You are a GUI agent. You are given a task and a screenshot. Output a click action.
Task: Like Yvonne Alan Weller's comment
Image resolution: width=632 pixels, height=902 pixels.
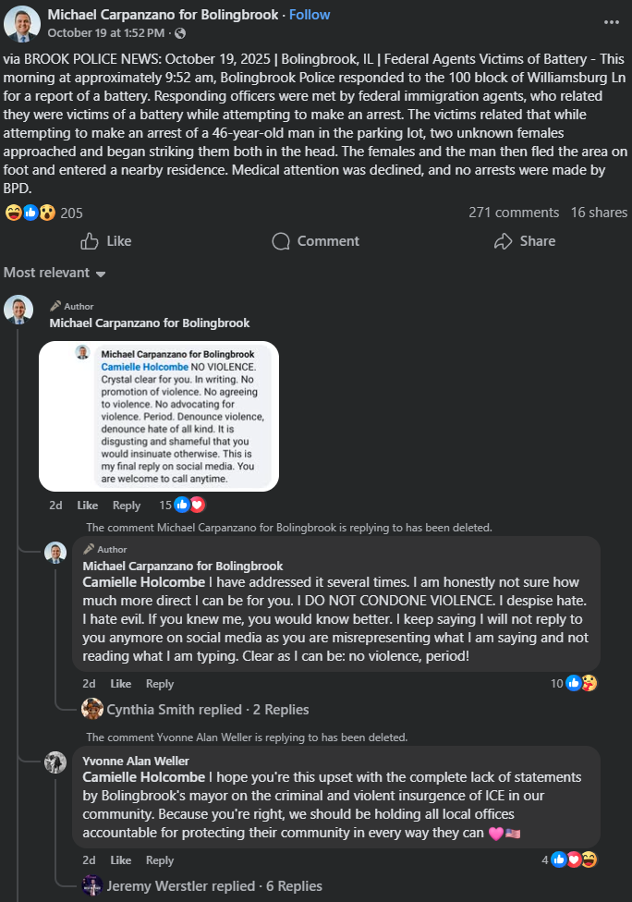click(x=120, y=860)
